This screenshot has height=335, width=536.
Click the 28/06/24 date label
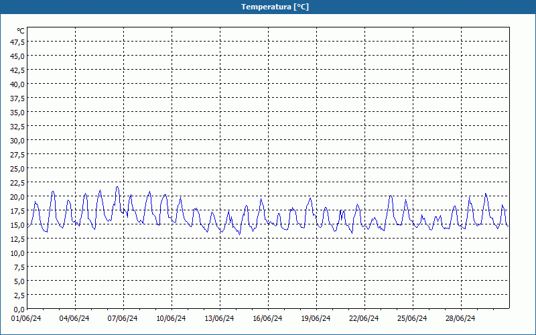(460, 318)
